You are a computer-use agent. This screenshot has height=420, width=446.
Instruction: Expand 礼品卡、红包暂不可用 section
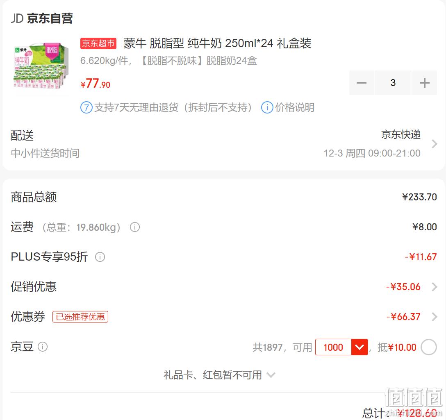pyautogui.click(x=219, y=375)
